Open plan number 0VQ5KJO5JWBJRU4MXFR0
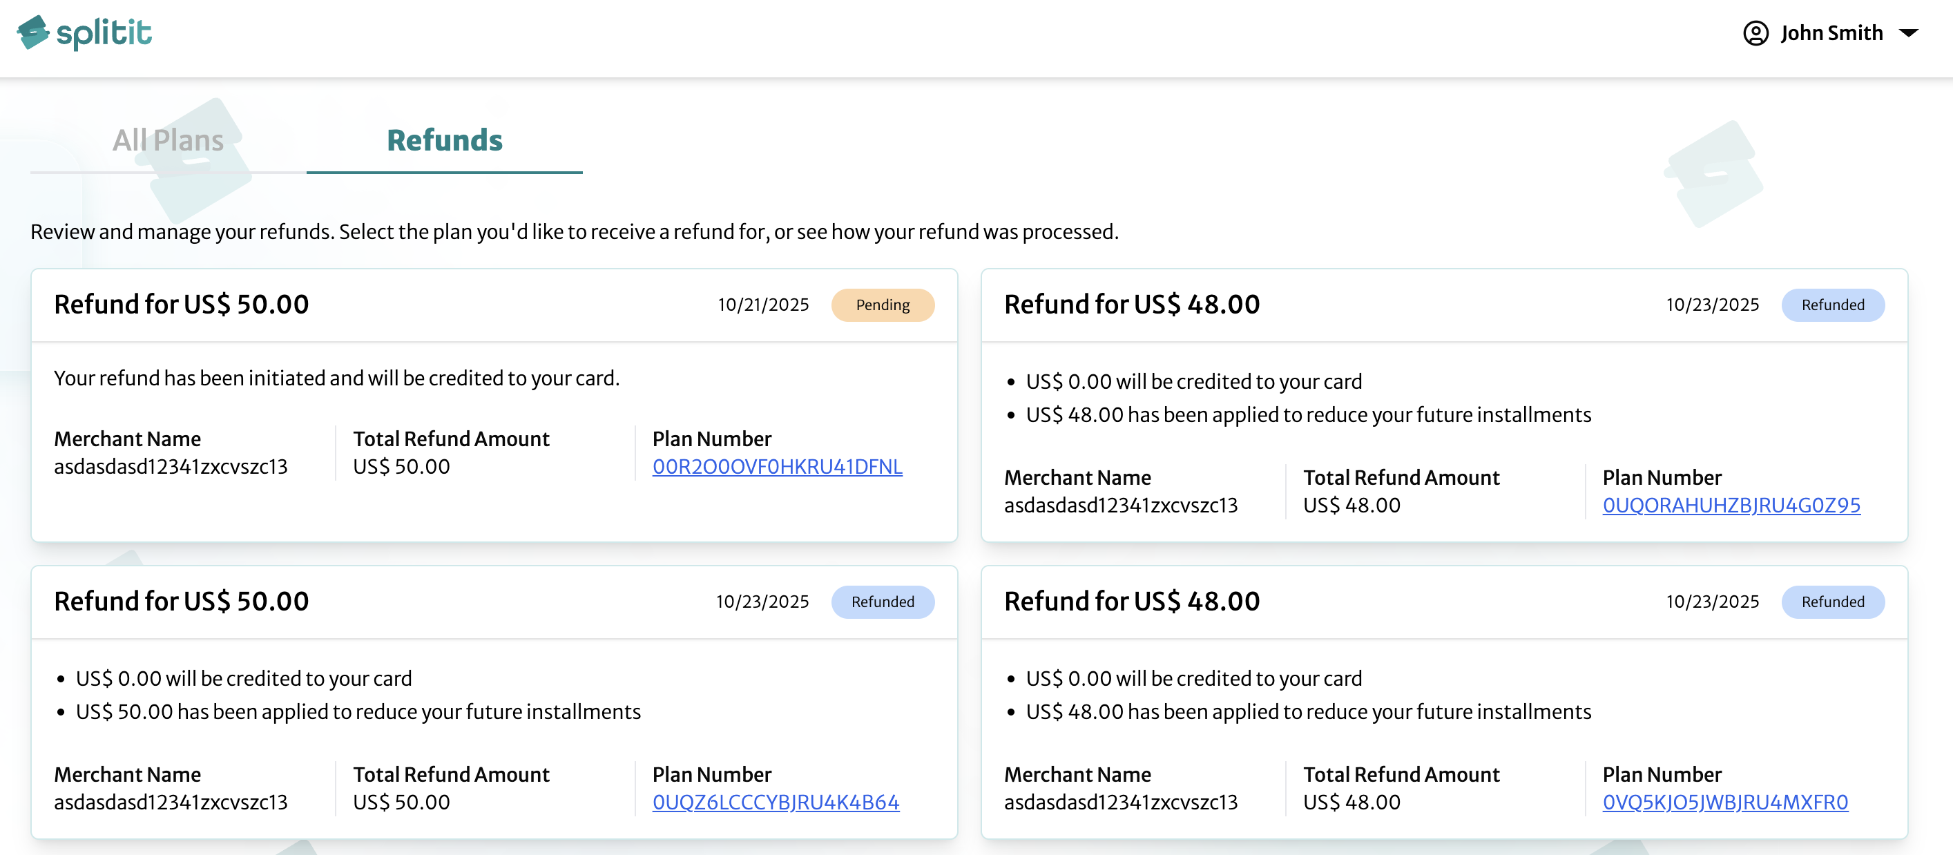1953x855 pixels. [1726, 802]
